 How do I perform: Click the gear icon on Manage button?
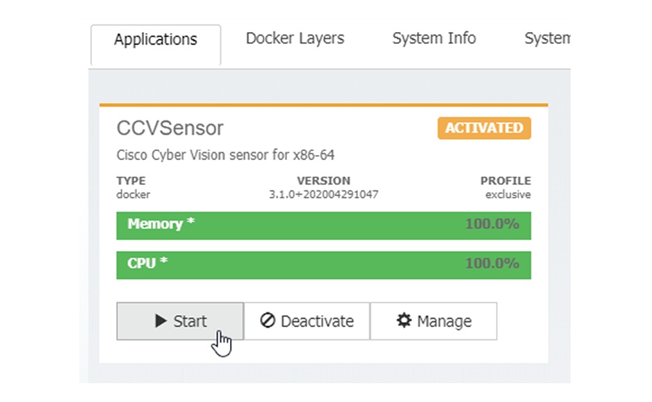403,321
